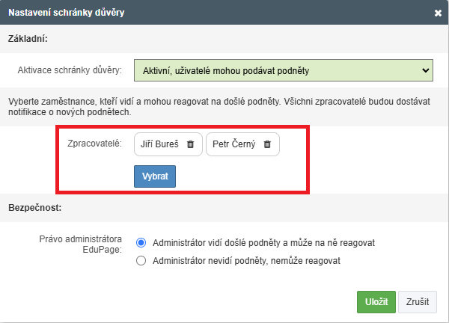This screenshot has width=449, height=323.
Task: Select the 'Administrátor vidí došlé podněty' radio button
Action: pos(141,242)
